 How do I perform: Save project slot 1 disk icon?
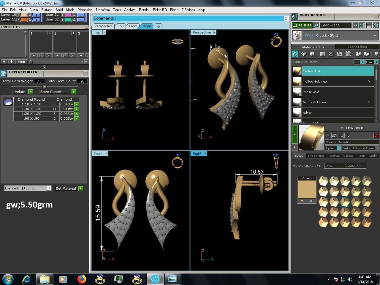tap(41, 56)
